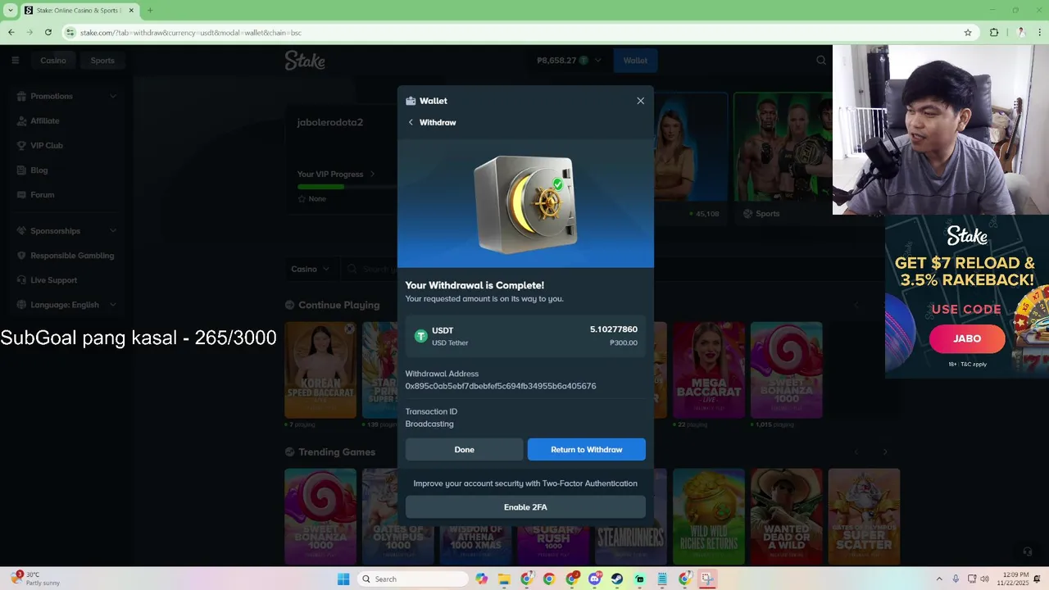This screenshot has height=590, width=1049.
Task: Click the Enable 2FA button
Action: point(525,507)
